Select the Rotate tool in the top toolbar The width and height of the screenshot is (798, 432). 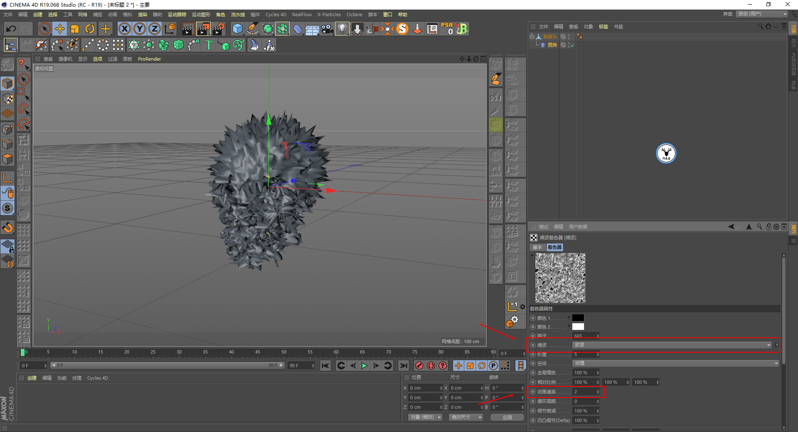click(90, 29)
